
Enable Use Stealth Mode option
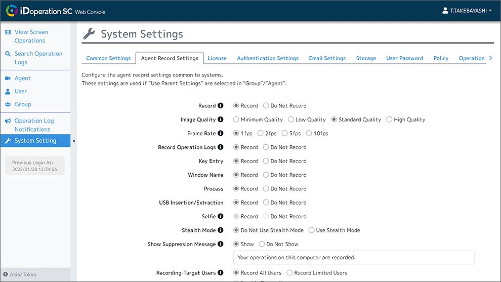(312, 230)
